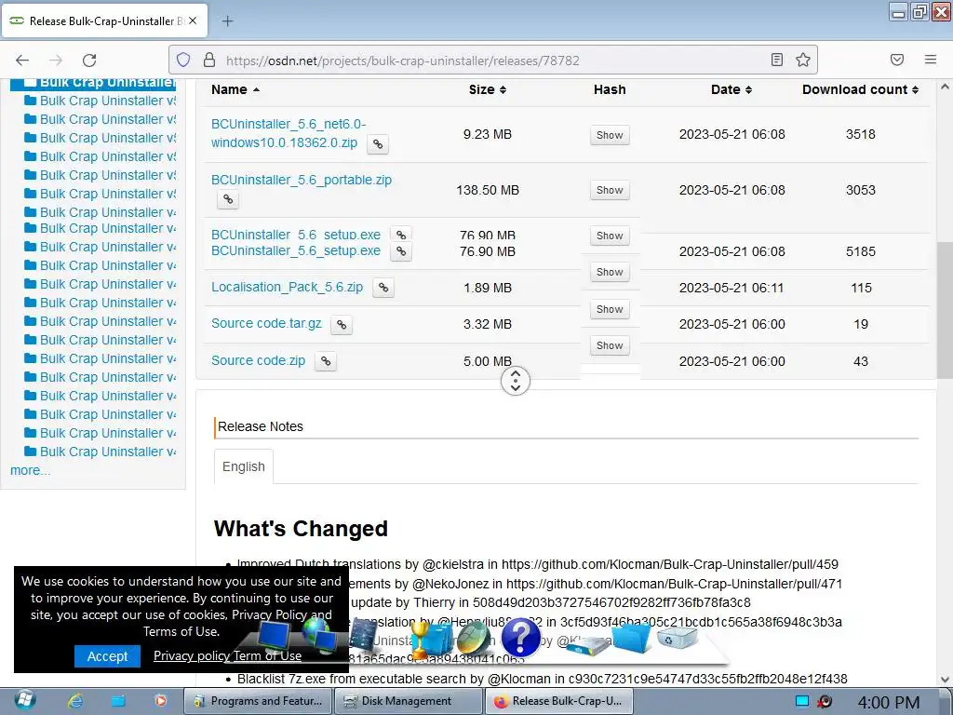953x715 pixels.
Task: Open the Term of Use link
Action: (267, 655)
